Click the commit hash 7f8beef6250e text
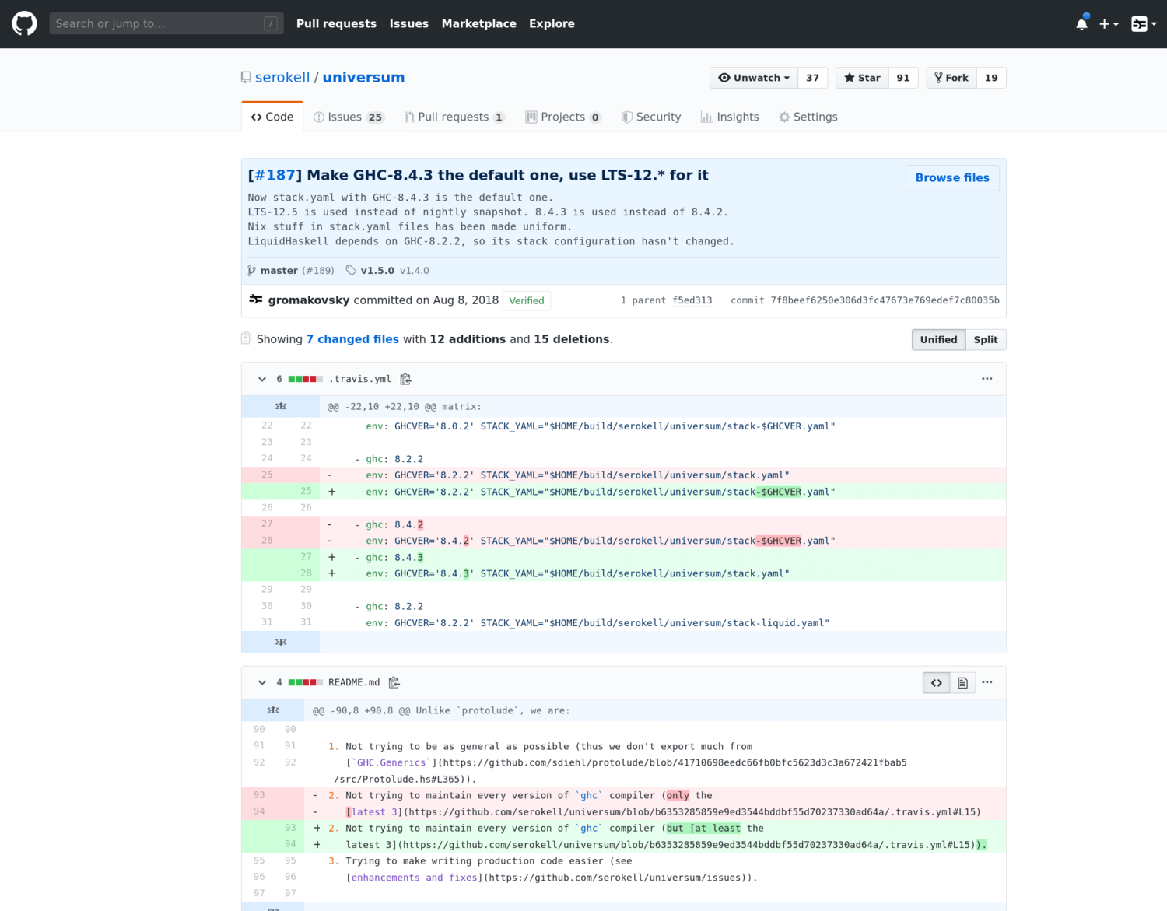This screenshot has height=911, width=1167. point(885,300)
